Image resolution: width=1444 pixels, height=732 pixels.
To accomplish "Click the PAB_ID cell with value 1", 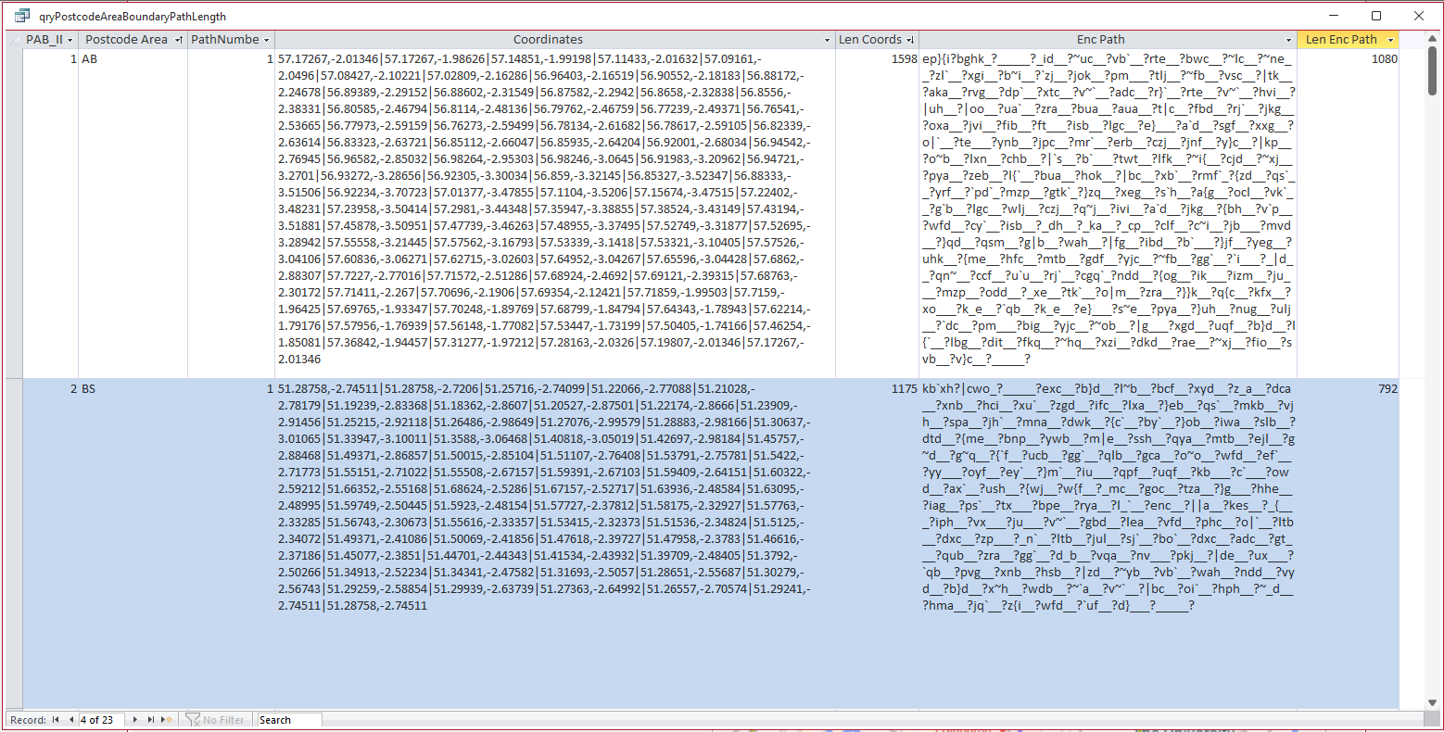I will [x=50, y=213].
